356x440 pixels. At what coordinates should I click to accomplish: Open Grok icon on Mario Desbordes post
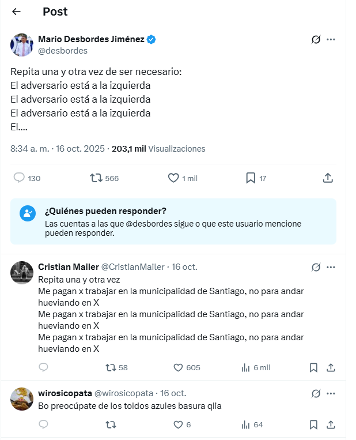[316, 40]
